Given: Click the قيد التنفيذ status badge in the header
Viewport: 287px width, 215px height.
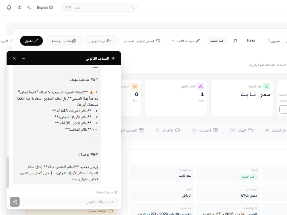Looking at the screenshot, I should 216,41.
